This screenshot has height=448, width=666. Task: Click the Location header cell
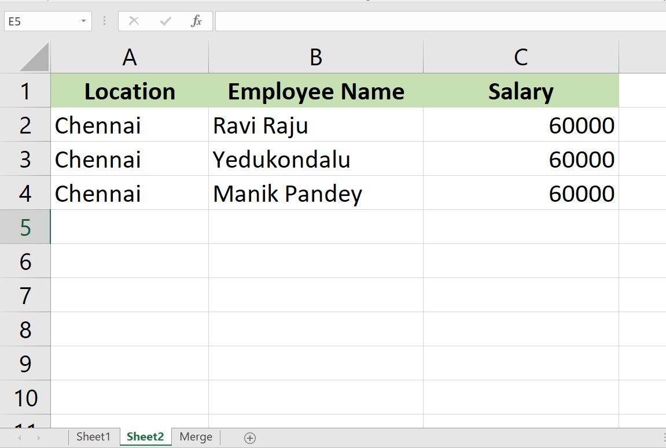(x=130, y=91)
